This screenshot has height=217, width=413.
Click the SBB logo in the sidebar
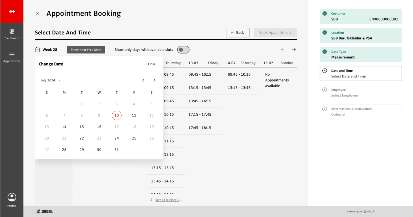pyautogui.click(x=12, y=12)
